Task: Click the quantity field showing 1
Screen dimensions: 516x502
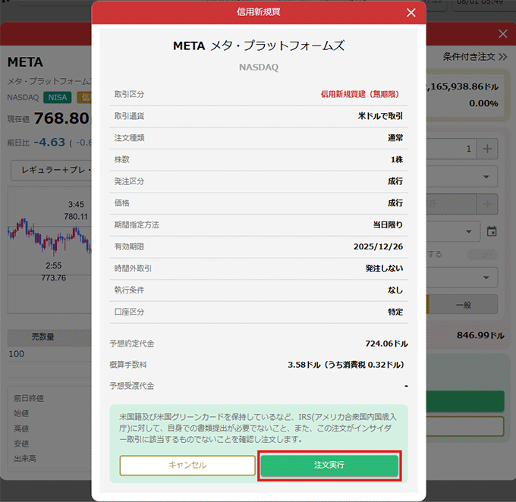Action: tap(451, 149)
